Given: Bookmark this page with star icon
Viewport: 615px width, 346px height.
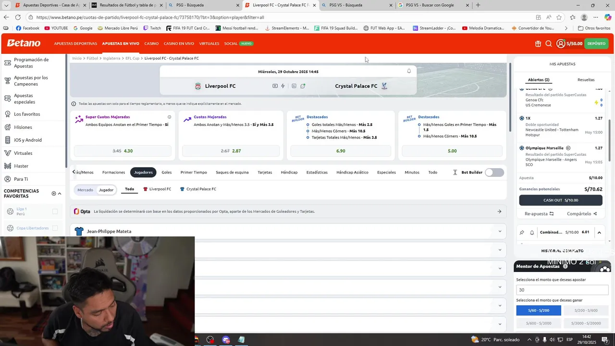Looking at the screenshot, I should tap(559, 17).
